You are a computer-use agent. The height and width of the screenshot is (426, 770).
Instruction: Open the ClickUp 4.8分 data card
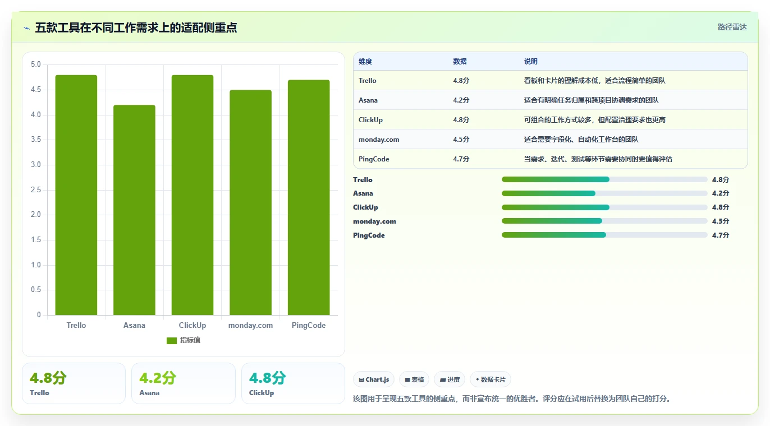pyautogui.click(x=293, y=383)
